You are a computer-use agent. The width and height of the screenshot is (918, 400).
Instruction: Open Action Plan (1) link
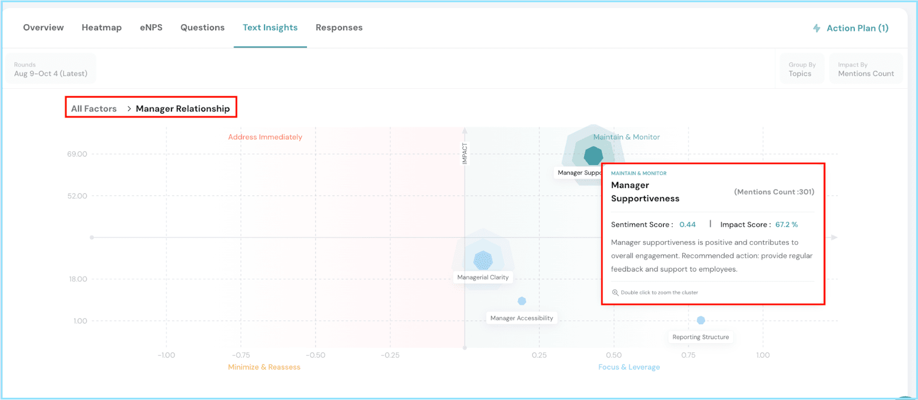(x=857, y=28)
